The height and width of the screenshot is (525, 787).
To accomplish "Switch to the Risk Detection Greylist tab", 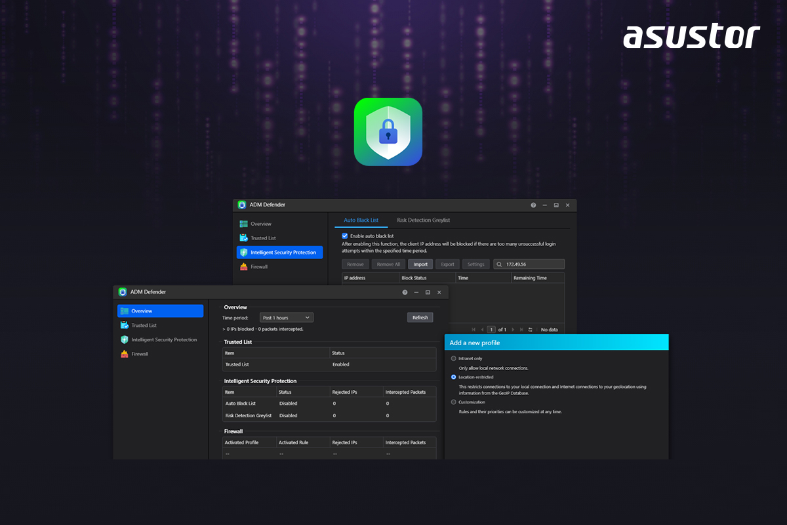I will tap(423, 220).
